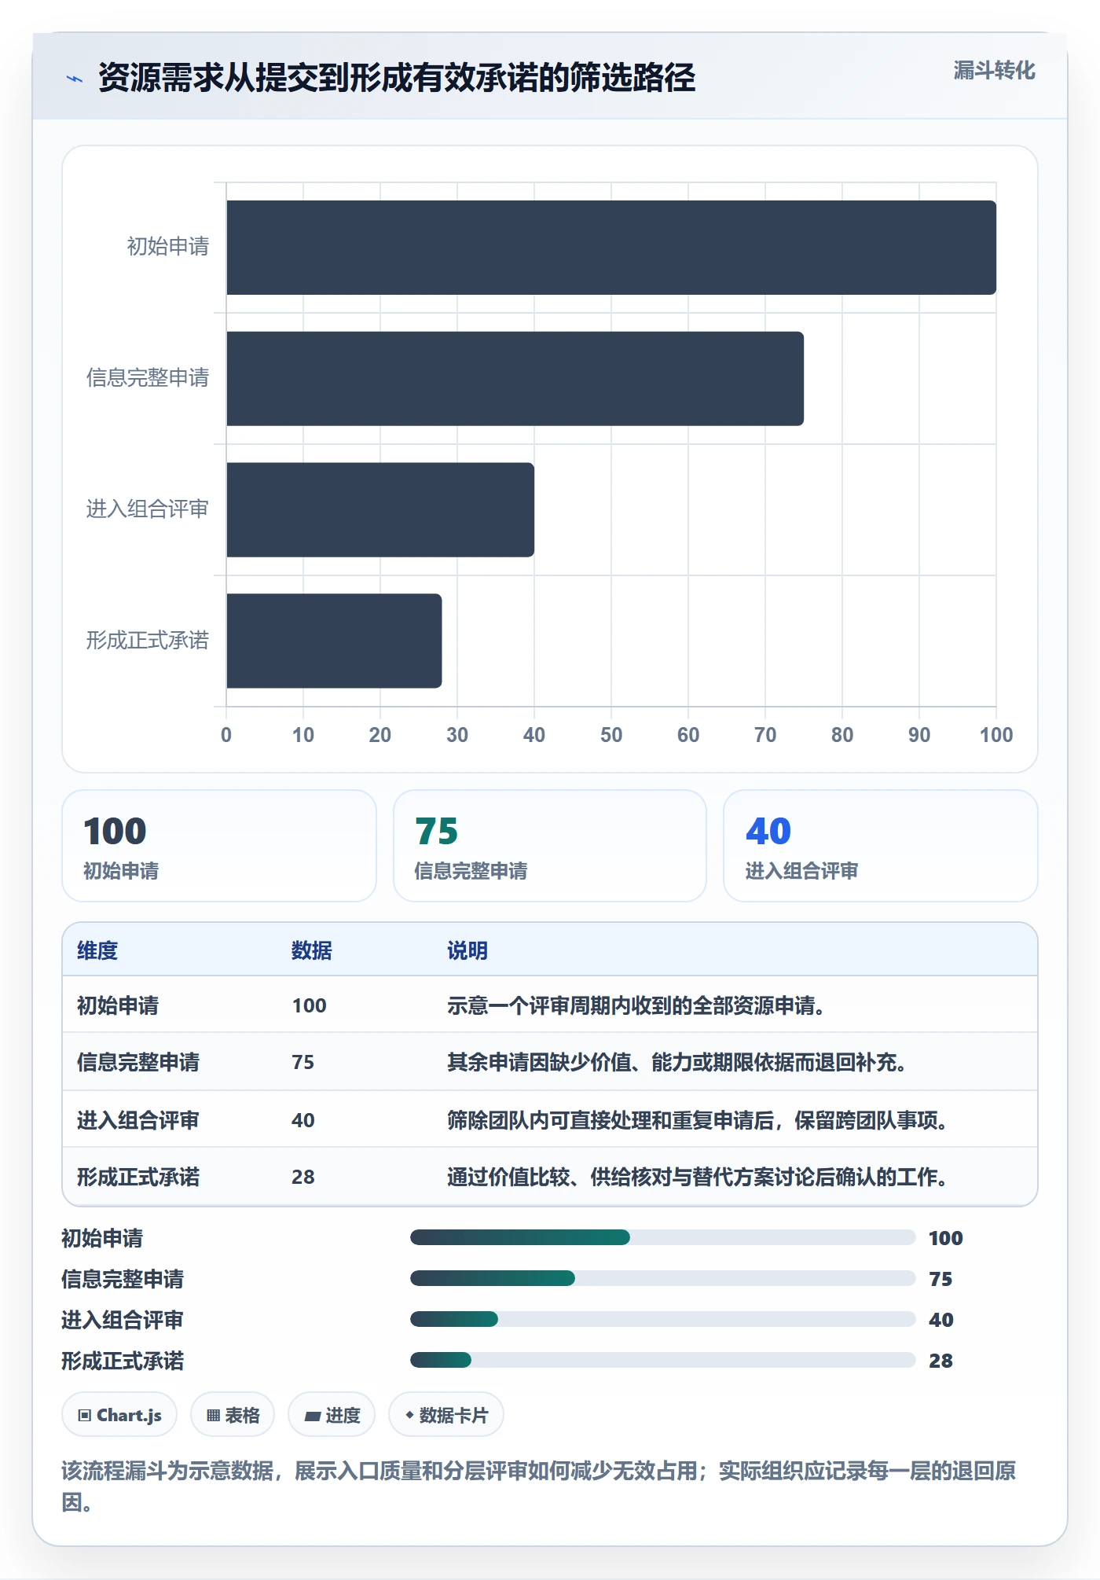Viewport: 1100px width, 1580px height.
Task: Click the 说明 column header
Action: pyautogui.click(x=467, y=950)
